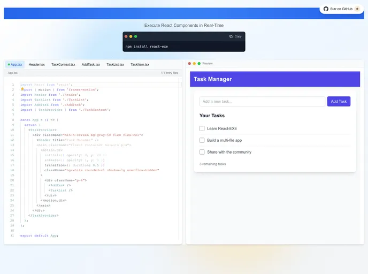Click the yellow dot of the Preview window
Screen dimensions: 368x274
[194, 63]
